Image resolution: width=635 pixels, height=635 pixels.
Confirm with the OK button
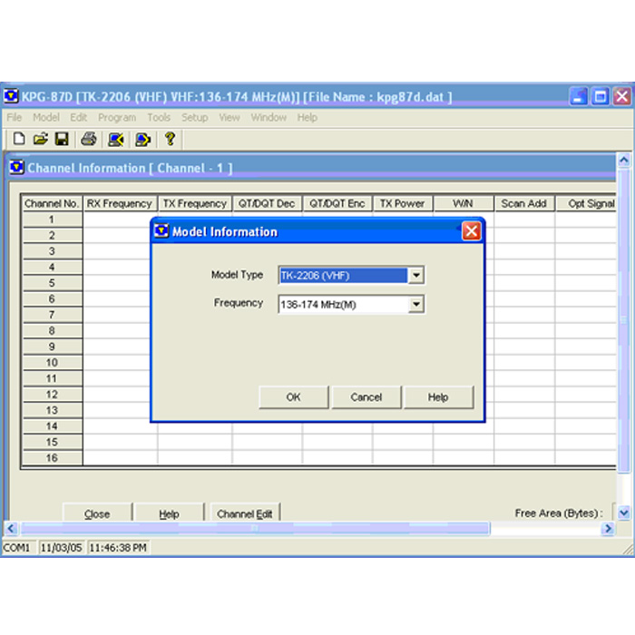coord(294,397)
